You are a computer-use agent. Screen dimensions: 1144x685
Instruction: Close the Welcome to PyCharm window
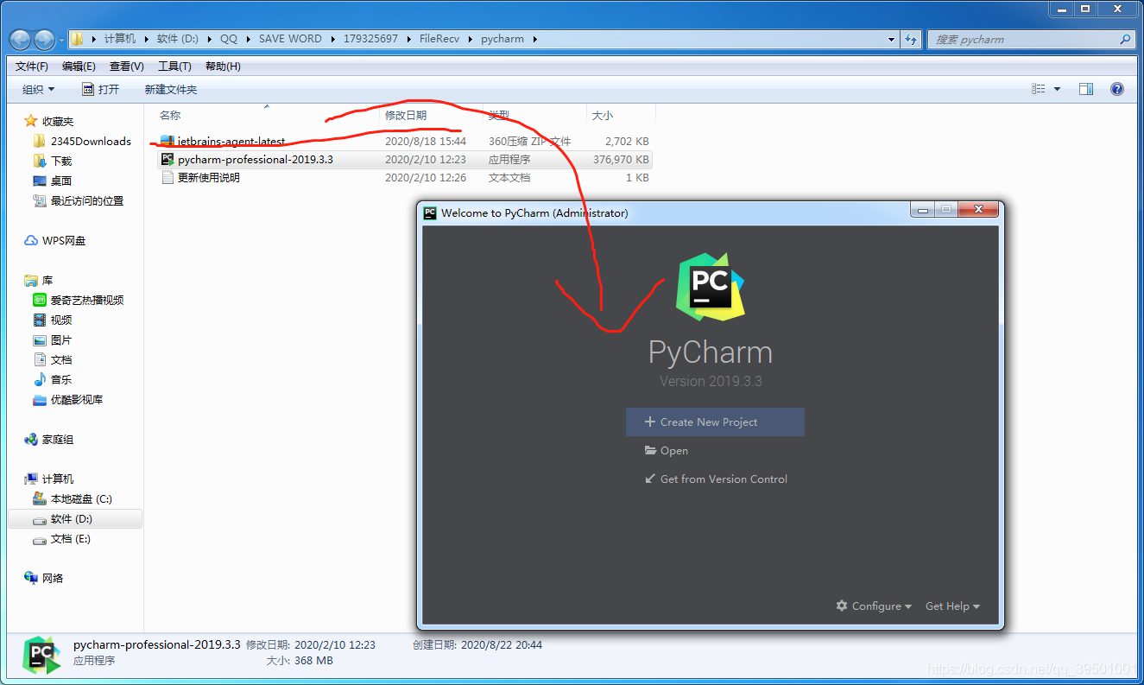point(978,209)
